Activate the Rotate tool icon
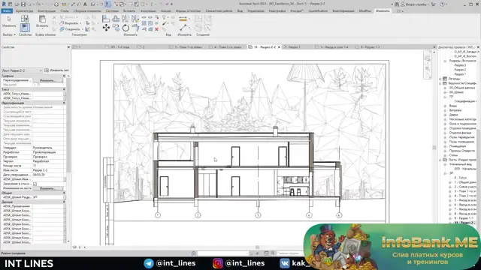The width and height of the screenshot is (481, 270). [126, 28]
